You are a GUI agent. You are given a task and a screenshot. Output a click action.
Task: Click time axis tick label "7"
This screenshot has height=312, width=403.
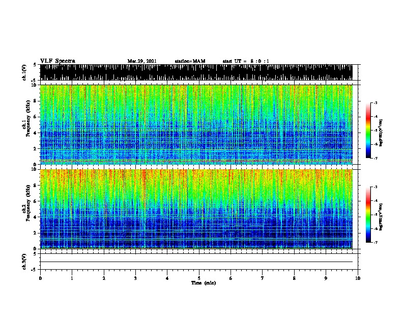263,278
